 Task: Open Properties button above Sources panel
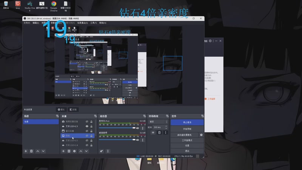pyautogui.click(x=61, y=110)
